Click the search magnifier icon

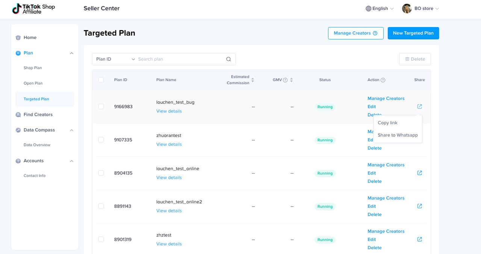(228, 59)
